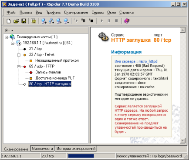189x160 pixels.
Task: Open the Профиль menu
Action: click(53, 13)
